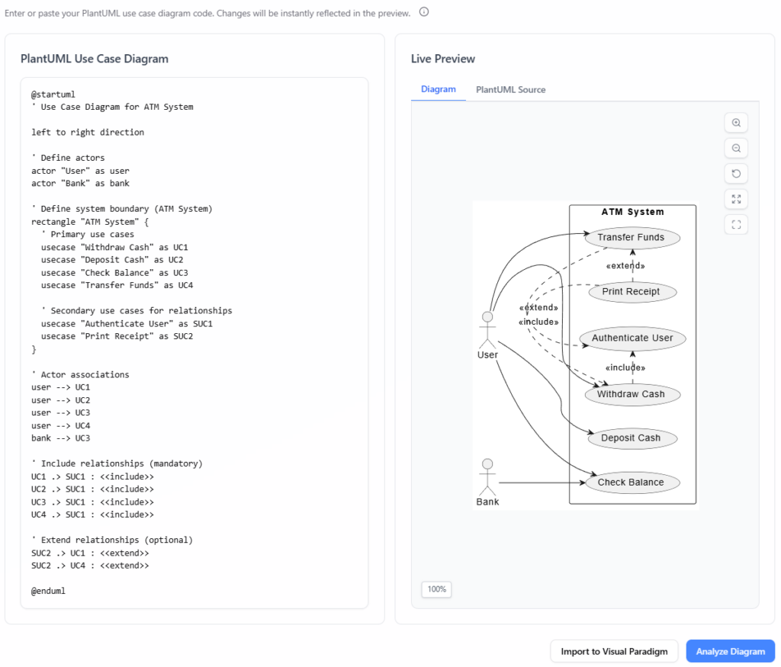Fit diagram to view using the frame icon
Image resolution: width=781 pixels, height=667 pixels.
point(735,224)
